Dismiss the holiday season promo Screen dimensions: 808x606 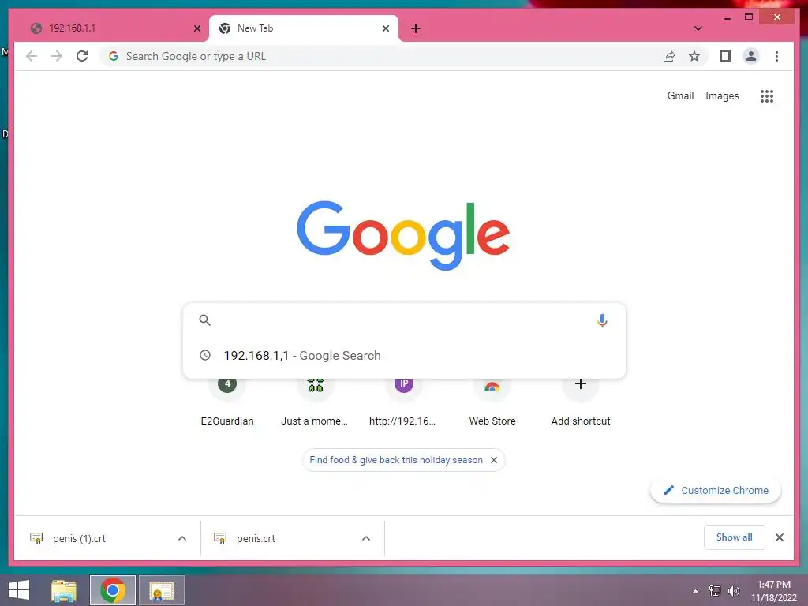point(494,460)
